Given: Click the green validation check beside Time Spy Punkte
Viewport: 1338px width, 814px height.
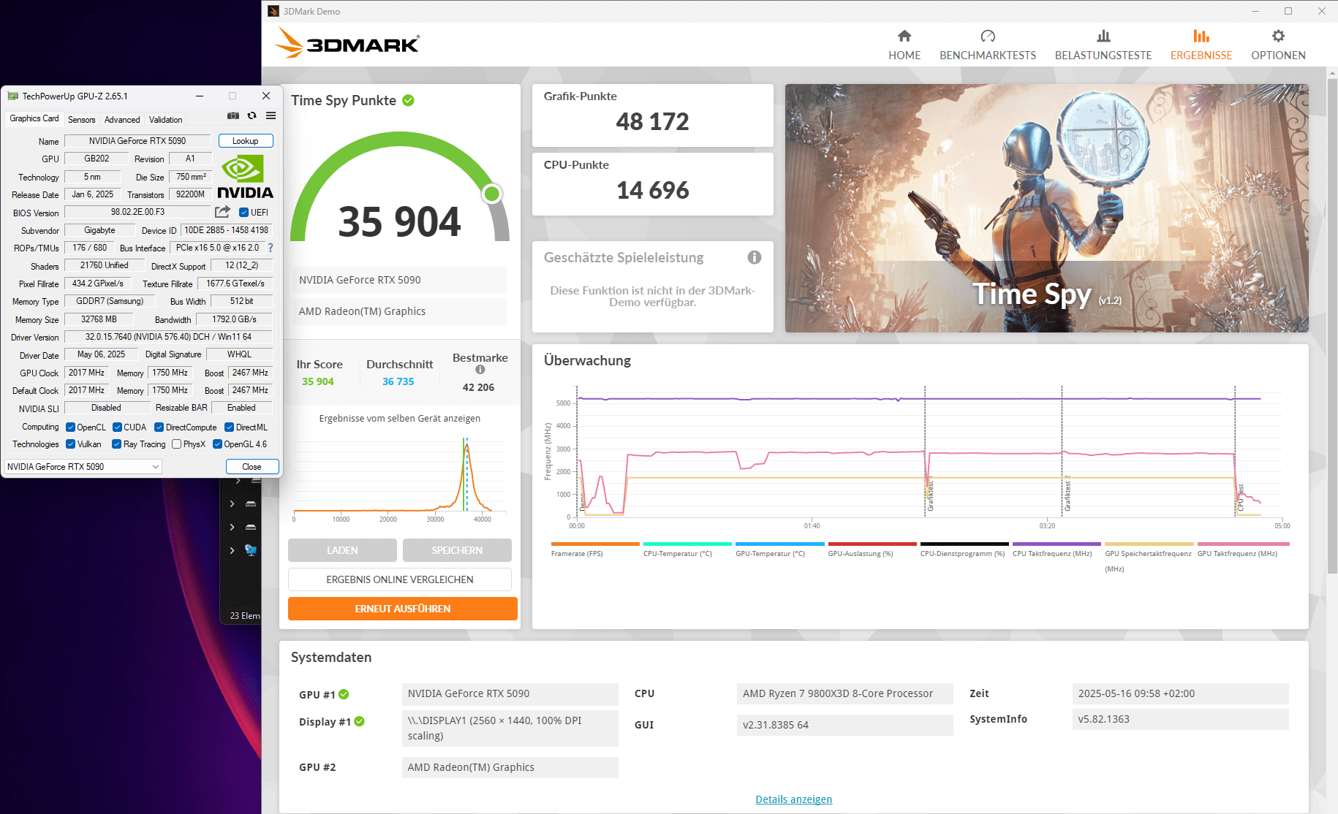Looking at the screenshot, I should pos(408,100).
